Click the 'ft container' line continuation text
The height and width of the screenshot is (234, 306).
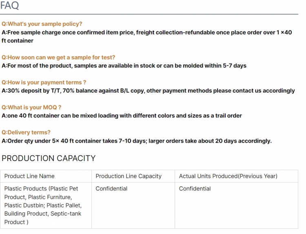pos(18,41)
